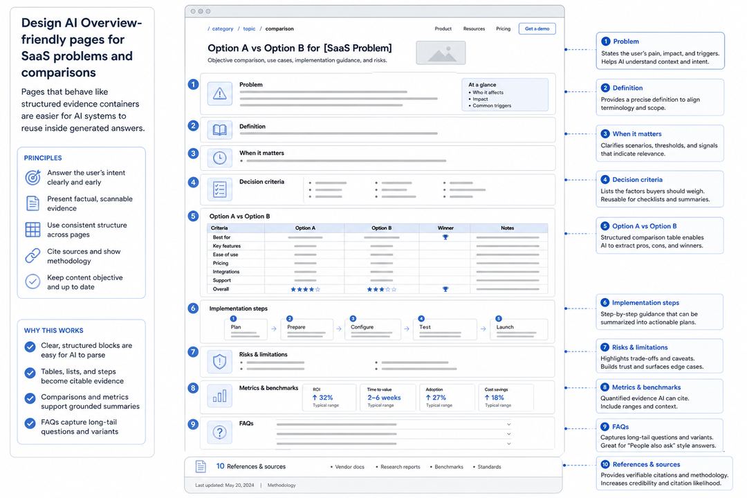Click the check beside Comparisons and metrics
The height and width of the screenshot is (498, 747).
click(30, 398)
